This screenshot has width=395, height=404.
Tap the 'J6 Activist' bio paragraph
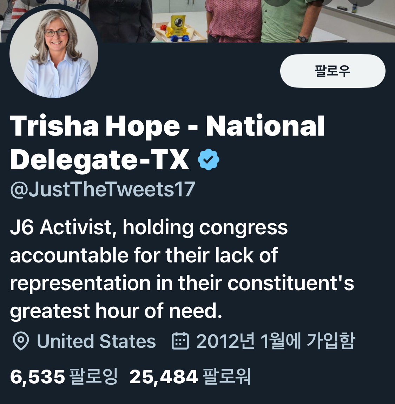pyautogui.click(x=182, y=269)
